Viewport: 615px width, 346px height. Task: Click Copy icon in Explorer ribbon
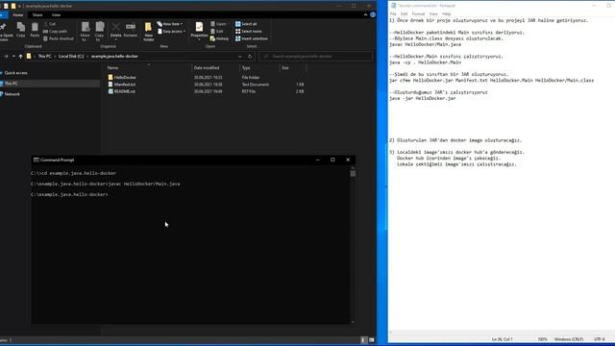21,30
